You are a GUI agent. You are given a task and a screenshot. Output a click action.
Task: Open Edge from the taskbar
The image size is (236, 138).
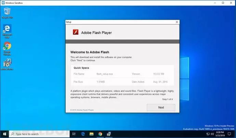tap(83, 134)
